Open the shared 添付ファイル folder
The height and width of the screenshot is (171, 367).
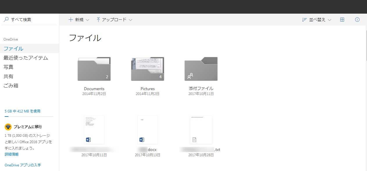pos(201,69)
